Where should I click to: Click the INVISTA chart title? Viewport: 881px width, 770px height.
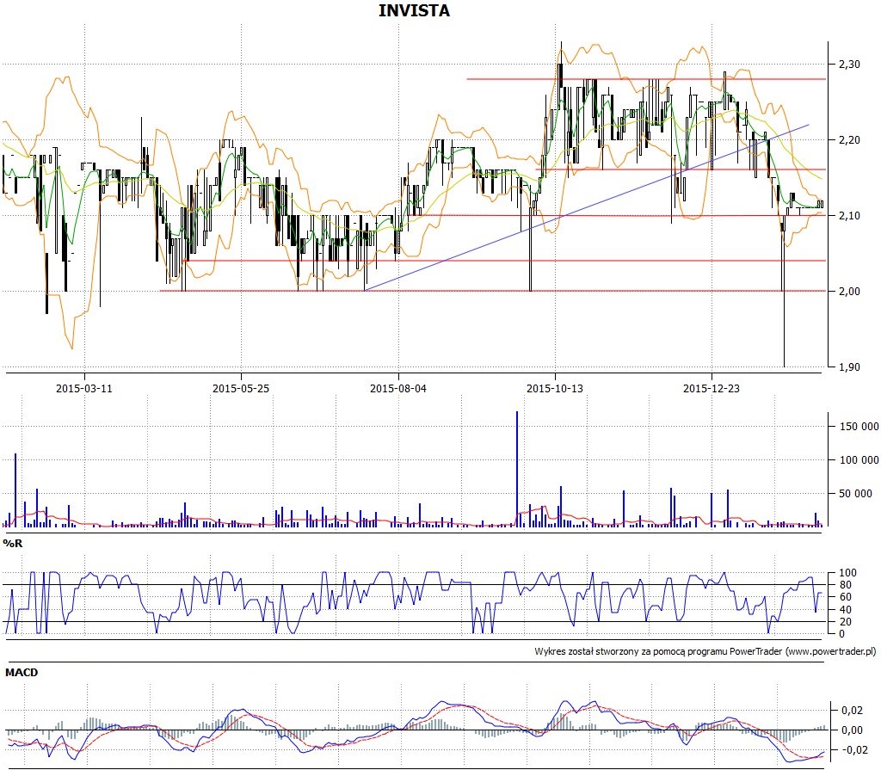[x=414, y=10]
